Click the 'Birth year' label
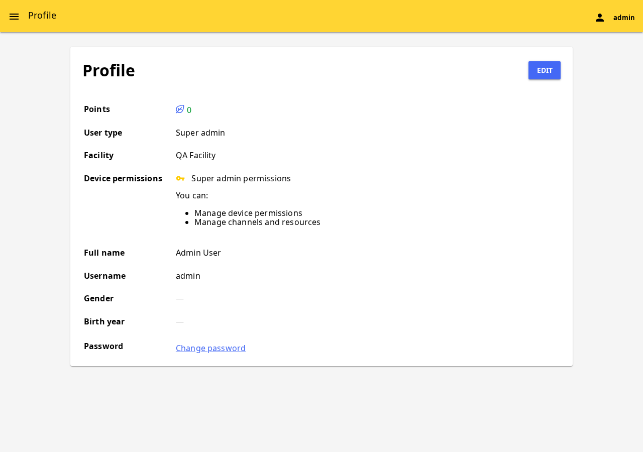This screenshot has height=452, width=643. pyautogui.click(x=104, y=321)
